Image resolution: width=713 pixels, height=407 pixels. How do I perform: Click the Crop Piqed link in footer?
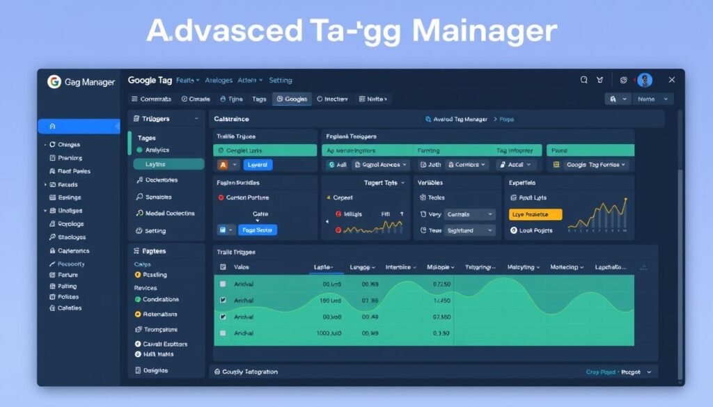[x=600, y=372]
